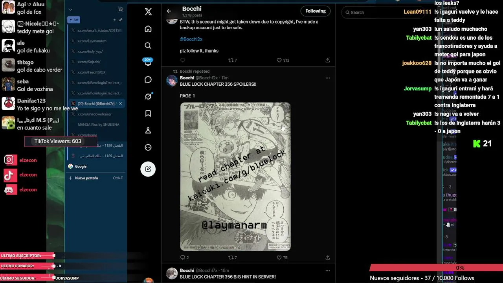Switch to MANGA Plus by SHUEISHA tab
The width and height of the screenshot is (503, 283).
(96, 125)
